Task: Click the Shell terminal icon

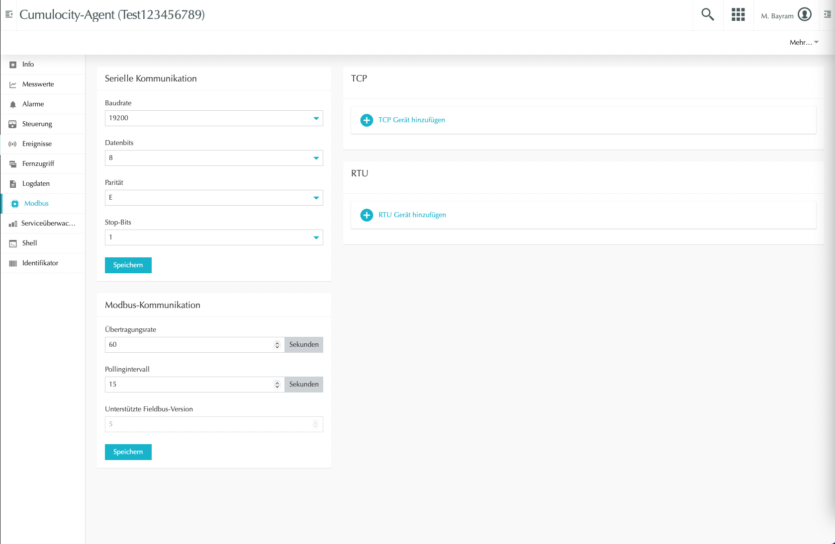Action: coord(13,243)
